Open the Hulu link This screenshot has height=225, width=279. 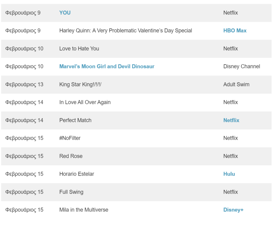pos(229,174)
